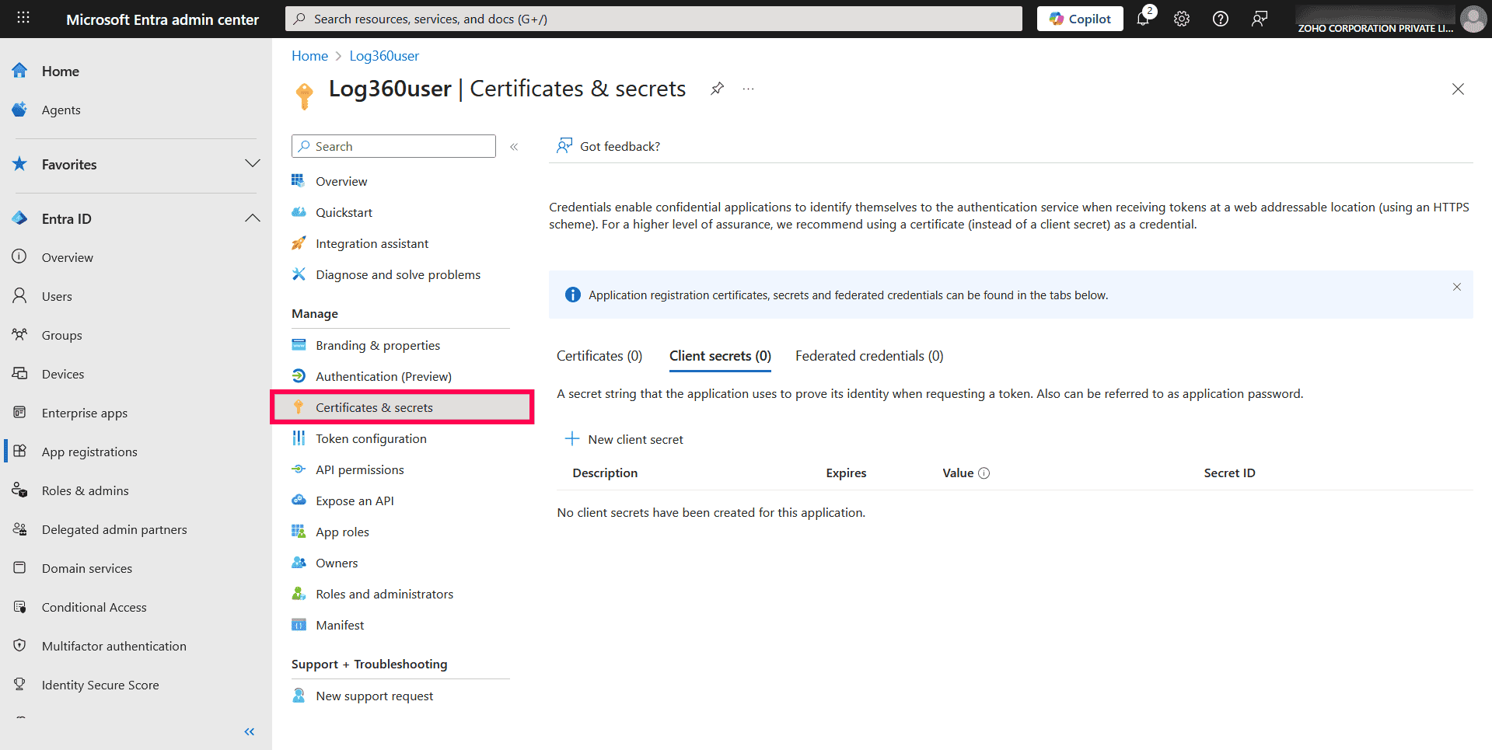Open the Copilot assistant
This screenshot has width=1492, height=750.
tap(1079, 18)
